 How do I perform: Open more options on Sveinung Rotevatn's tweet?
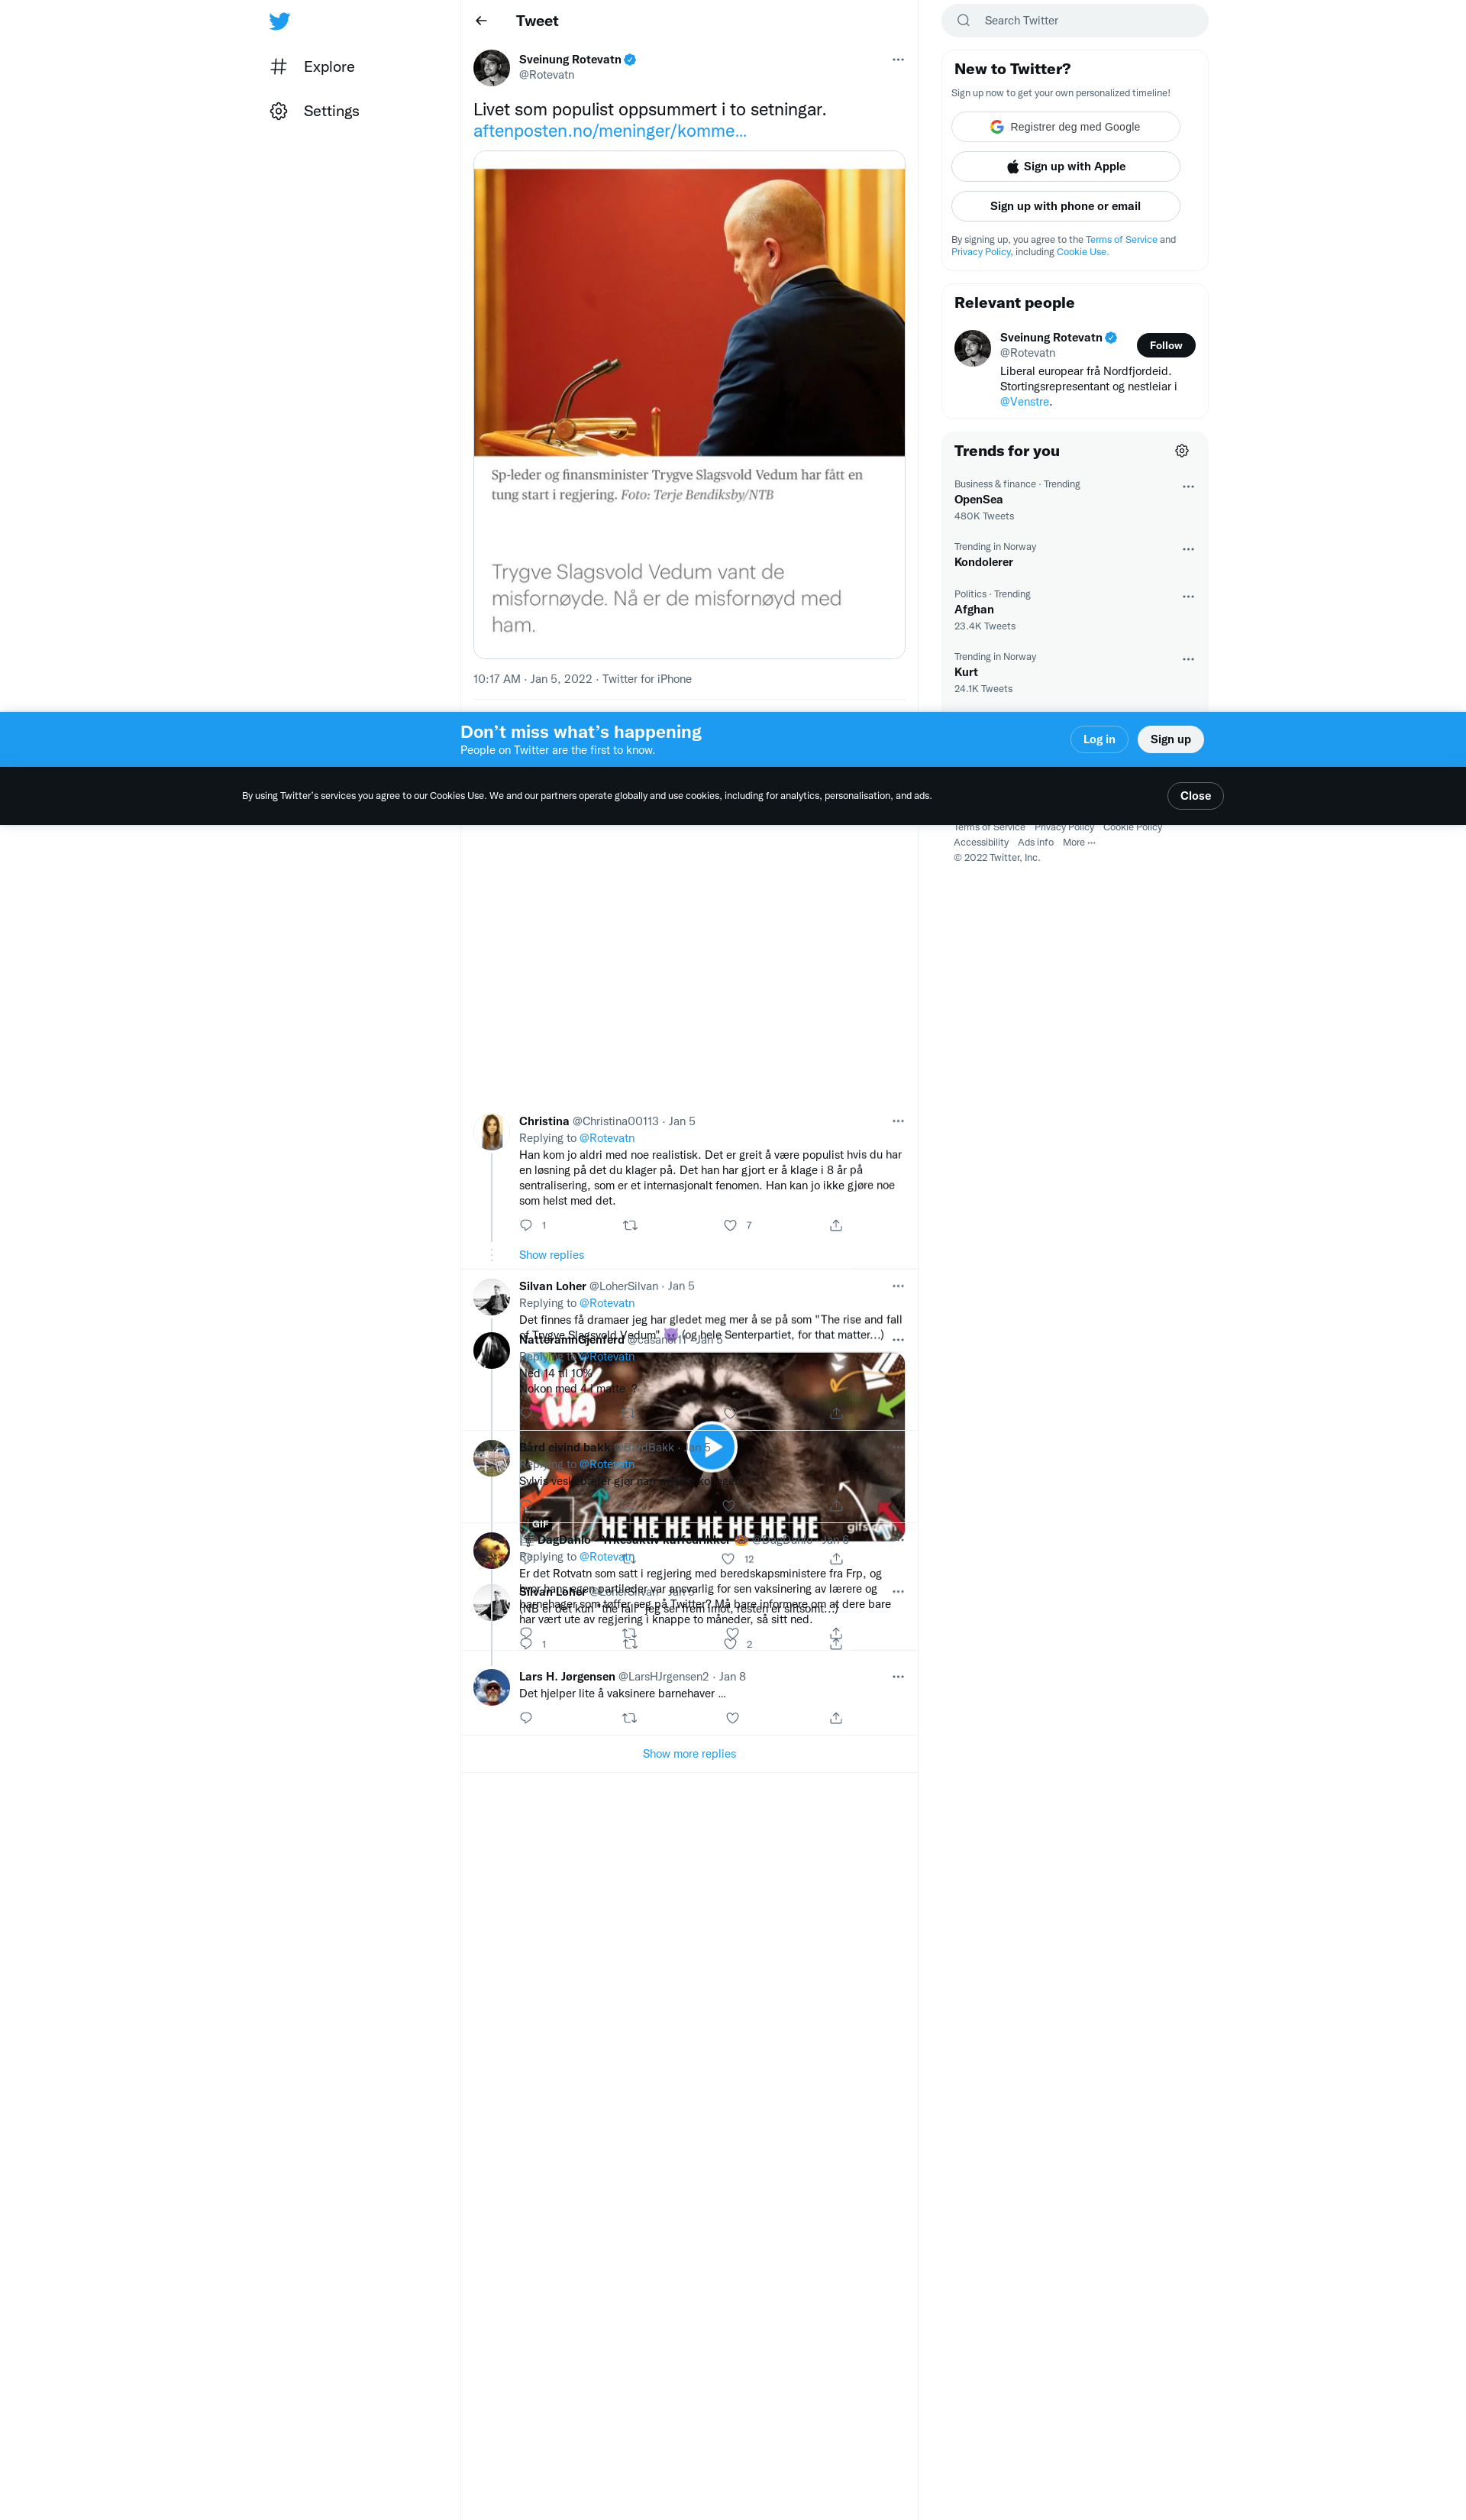click(x=899, y=60)
